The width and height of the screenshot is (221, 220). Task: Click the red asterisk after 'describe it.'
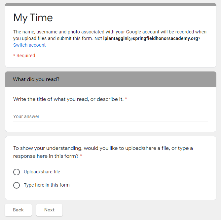(x=126, y=99)
